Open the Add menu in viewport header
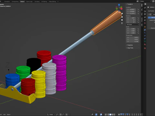Image resolution: width=155 pixels, height=116 pixels. [4, 114]
